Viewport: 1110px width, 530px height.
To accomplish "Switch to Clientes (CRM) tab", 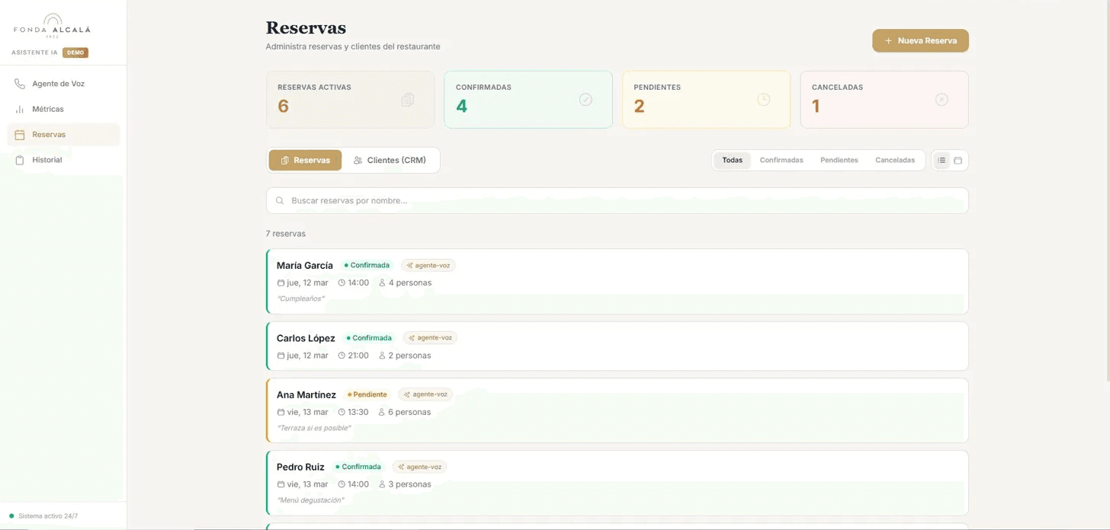I will click(390, 160).
